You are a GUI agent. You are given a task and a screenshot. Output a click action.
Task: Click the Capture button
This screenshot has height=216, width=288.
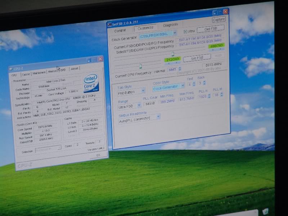[219, 19]
